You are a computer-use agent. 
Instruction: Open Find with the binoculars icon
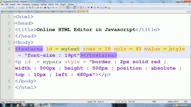45,7
